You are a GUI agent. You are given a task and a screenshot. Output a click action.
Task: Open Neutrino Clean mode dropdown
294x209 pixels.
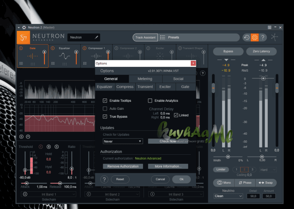[x=228, y=196]
